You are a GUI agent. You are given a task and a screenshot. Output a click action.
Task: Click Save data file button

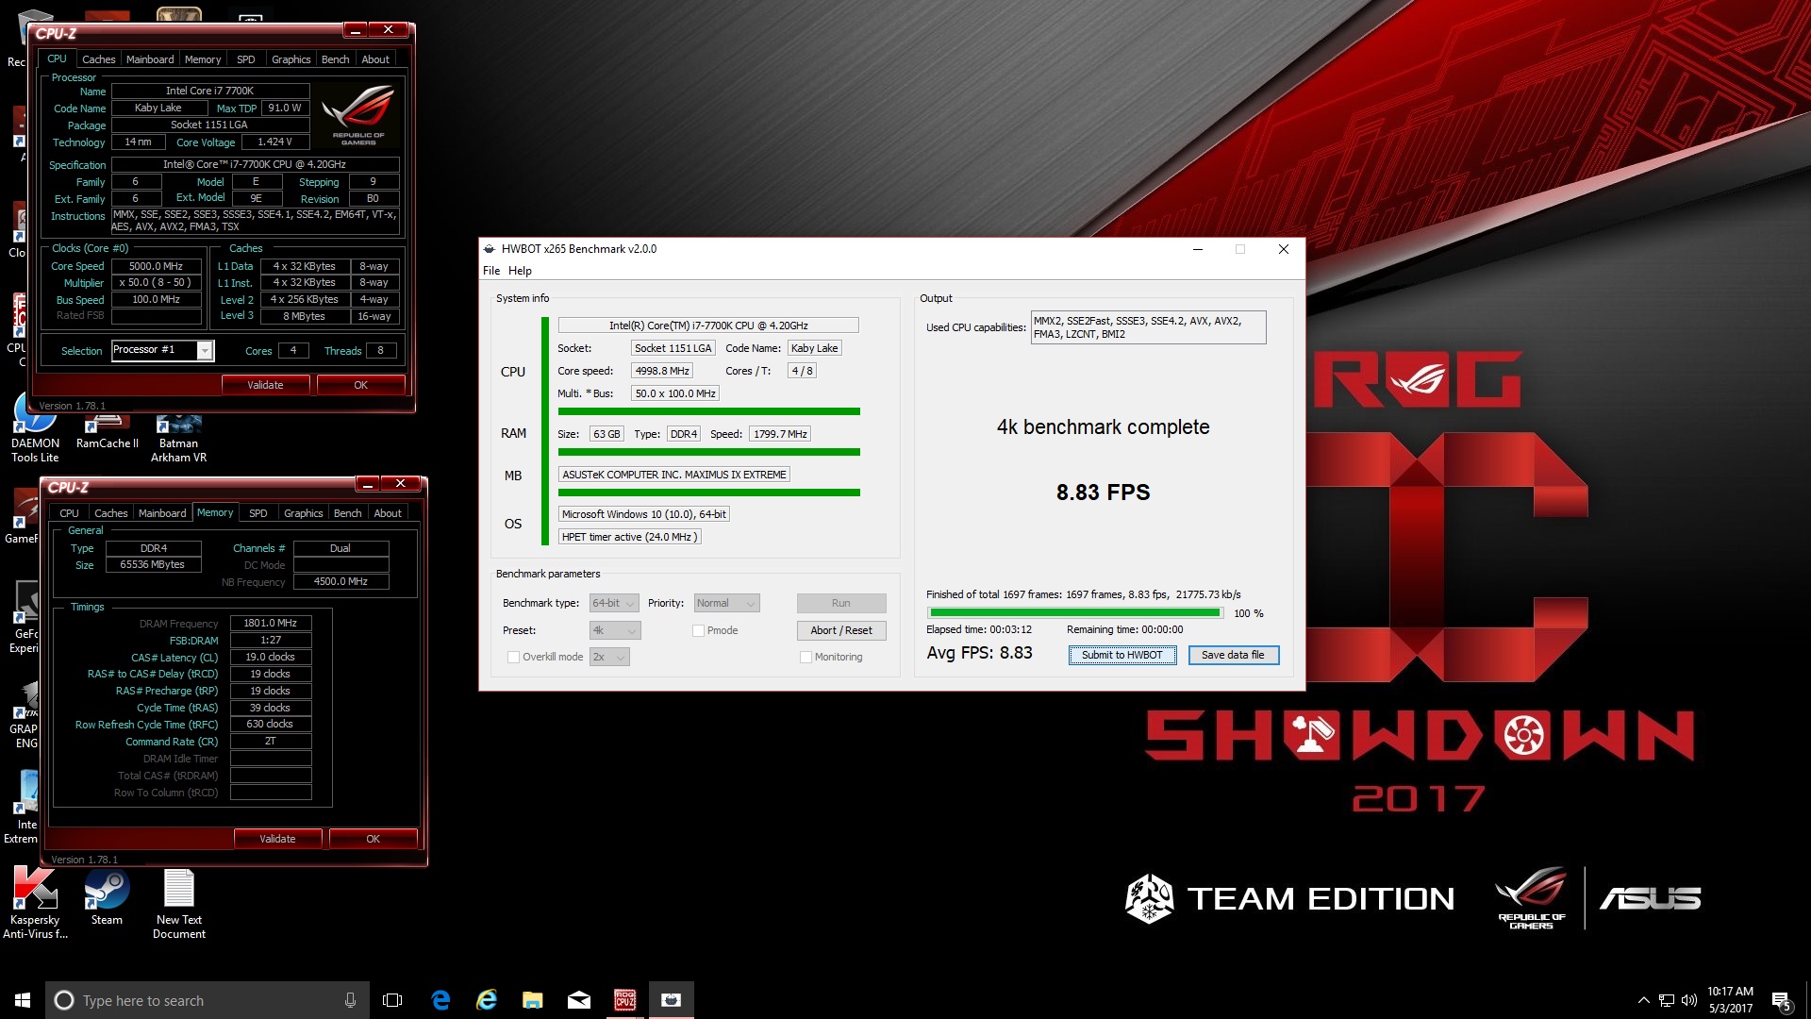(1234, 655)
